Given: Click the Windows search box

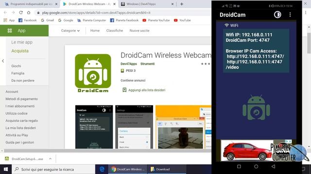Looking at the screenshot, I should point(53,169).
